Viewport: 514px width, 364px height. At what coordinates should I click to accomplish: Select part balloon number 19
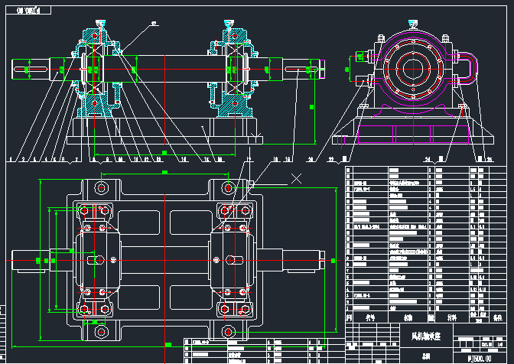(288, 159)
